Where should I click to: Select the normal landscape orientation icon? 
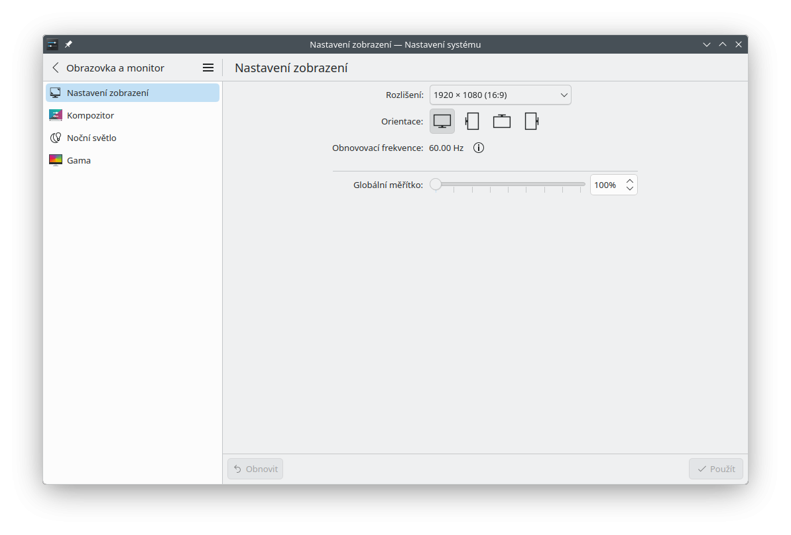pos(442,121)
